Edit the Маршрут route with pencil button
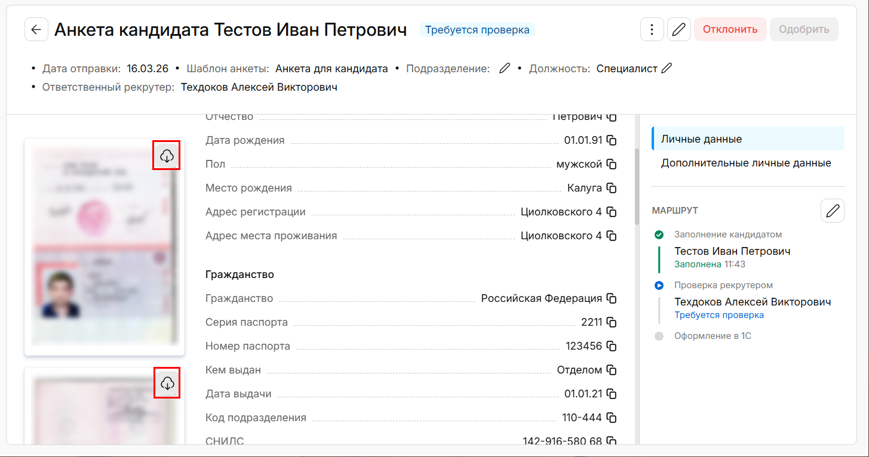The height and width of the screenshot is (457, 869). (833, 211)
